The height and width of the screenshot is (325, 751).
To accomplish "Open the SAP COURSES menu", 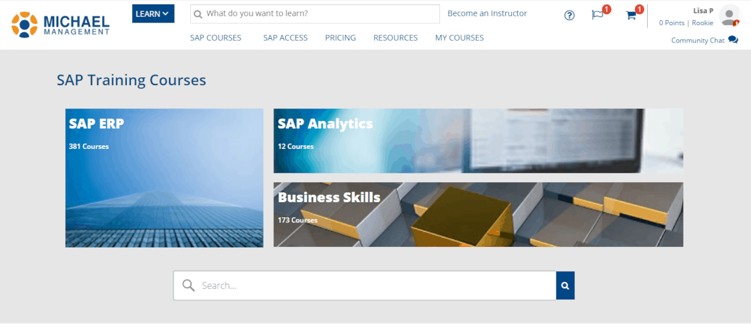I will tap(216, 38).
